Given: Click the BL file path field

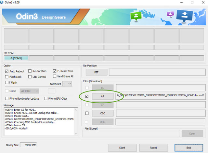Looking at the screenshot, I should pyautogui.click(x=161, y=88).
